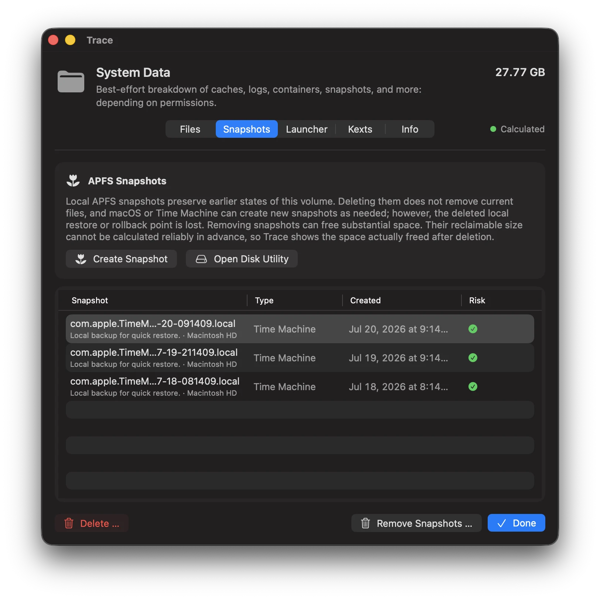Screen dimensions: 600x600
Task: Click the APFS Snapshots flower icon
Action: pos(73,181)
